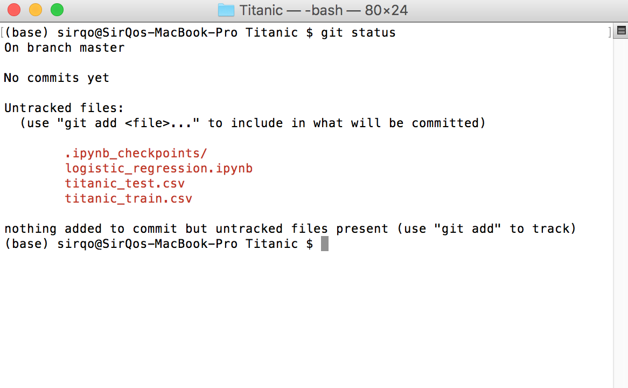Click the "Untracked files:" heading
Viewport: 628px width, 388px height.
coord(64,108)
